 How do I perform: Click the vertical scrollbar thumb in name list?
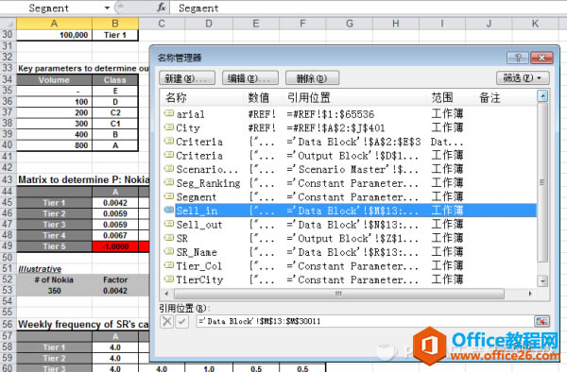542,182
